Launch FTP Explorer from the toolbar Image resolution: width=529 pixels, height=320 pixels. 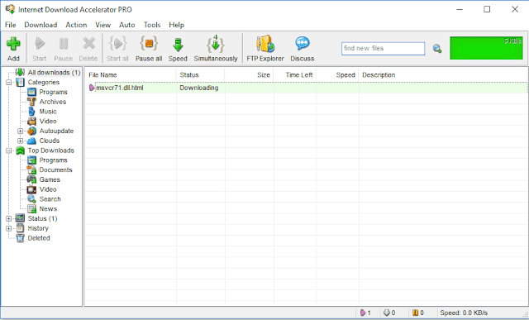(x=265, y=49)
